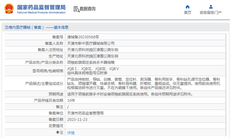
Task: Select the address in the 生产地址 row
Action: pyautogui.click(x=93, y=56)
